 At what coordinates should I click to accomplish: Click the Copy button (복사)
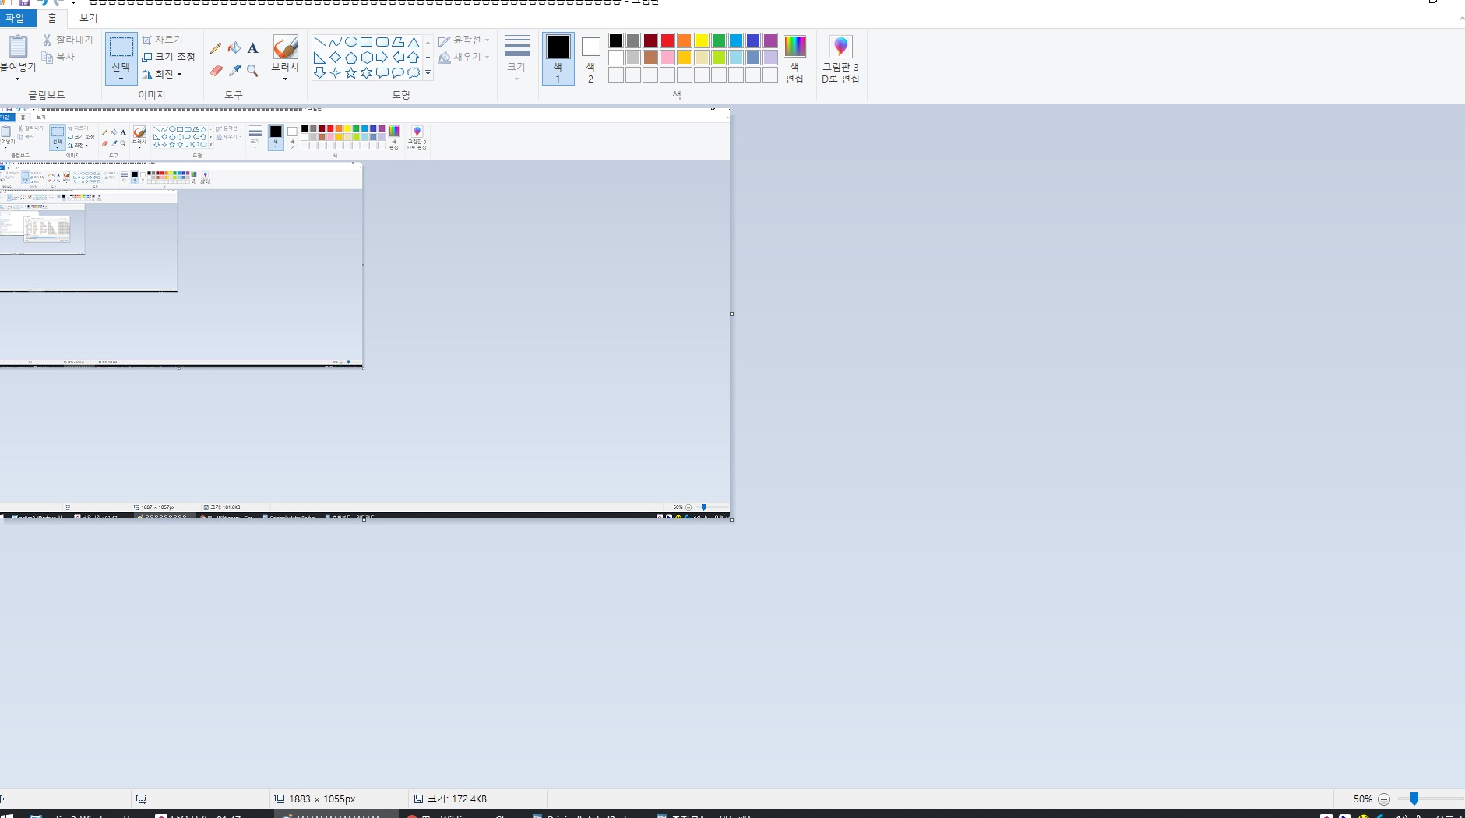[x=58, y=57]
